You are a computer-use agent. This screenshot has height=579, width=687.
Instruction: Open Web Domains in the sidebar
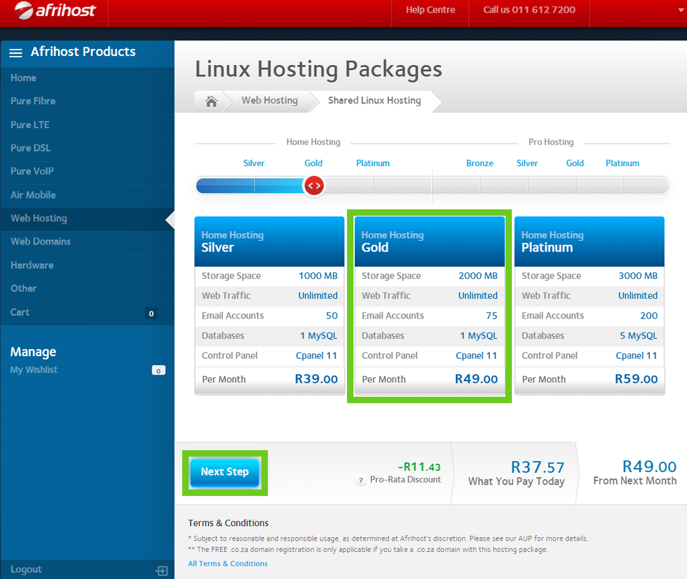pos(40,242)
